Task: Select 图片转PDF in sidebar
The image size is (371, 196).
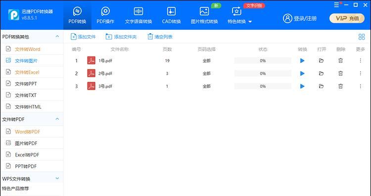Action: 32,143
